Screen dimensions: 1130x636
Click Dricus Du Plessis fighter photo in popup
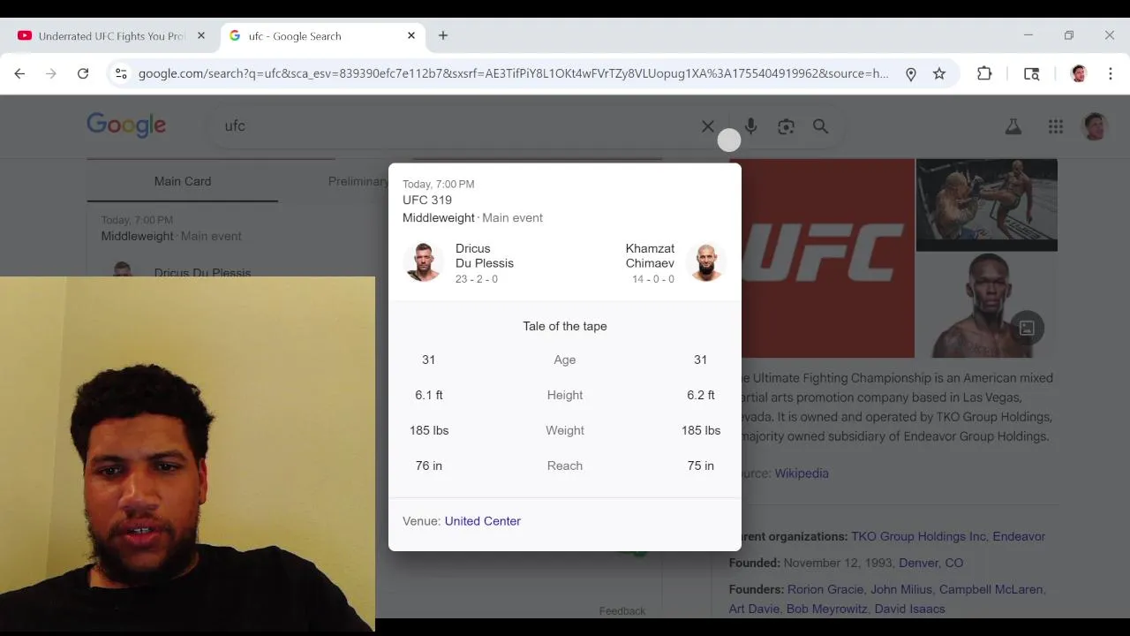coord(423,262)
